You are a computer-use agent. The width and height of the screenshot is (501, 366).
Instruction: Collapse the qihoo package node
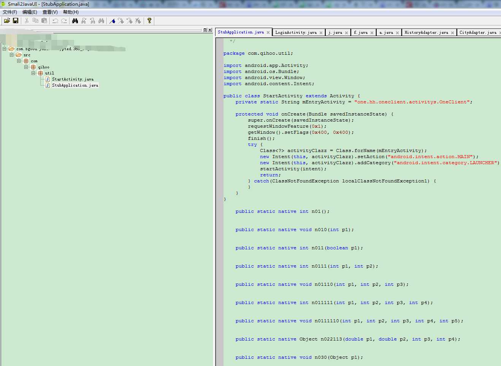pyautogui.click(x=26, y=67)
